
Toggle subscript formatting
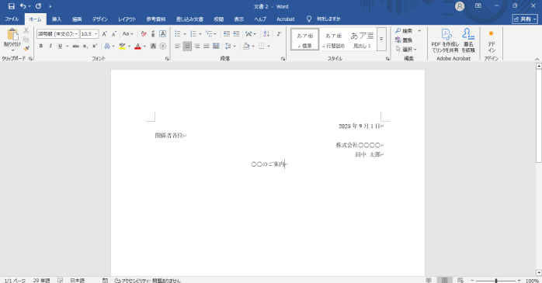click(x=85, y=46)
